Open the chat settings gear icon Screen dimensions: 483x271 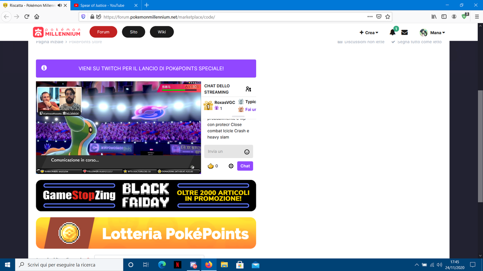pyautogui.click(x=231, y=166)
